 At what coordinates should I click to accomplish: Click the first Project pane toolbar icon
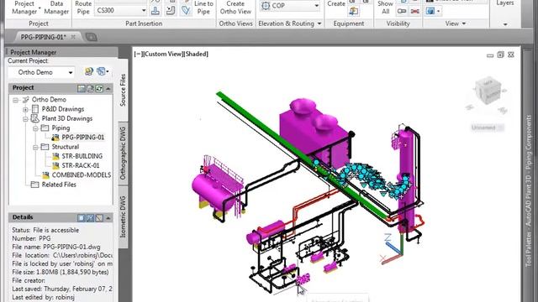(x=82, y=88)
